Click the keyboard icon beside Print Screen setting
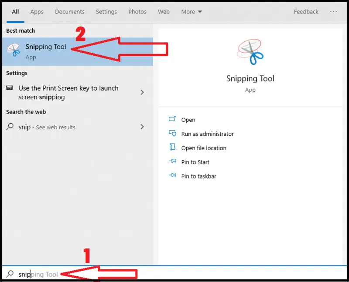This screenshot has height=282, width=349. click(x=10, y=88)
